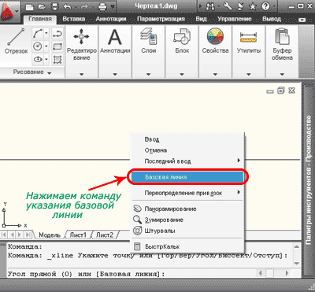Create a new drawing from quick access toolbar
315x292 pixels.
(x=29, y=6)
